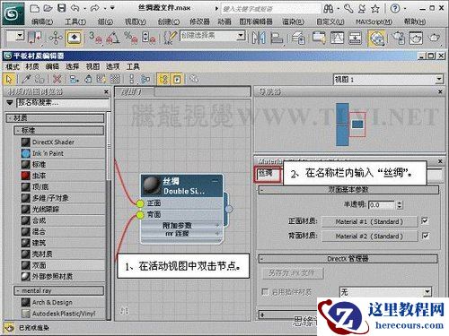This screenshot has width=449, height=336.
Task: Open the 模式 menu in material editor
Action: (x=13, y=66)
